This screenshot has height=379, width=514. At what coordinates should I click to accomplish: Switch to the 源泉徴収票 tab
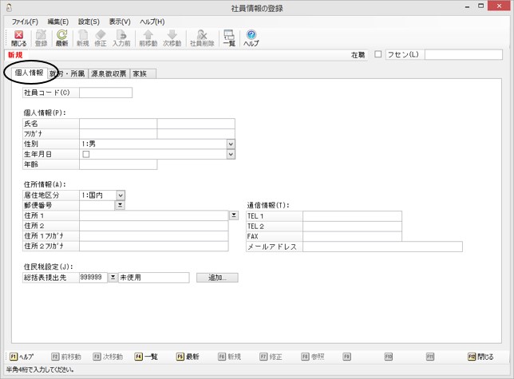(109, 73)
